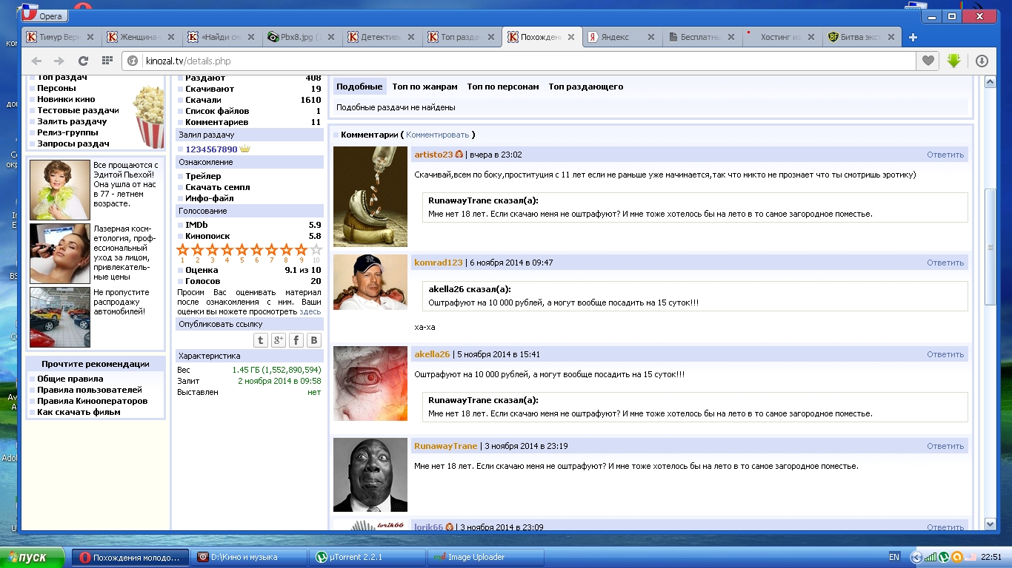
Task: Click the car sale ad thumbnail
Action: (x=60, y=317)
